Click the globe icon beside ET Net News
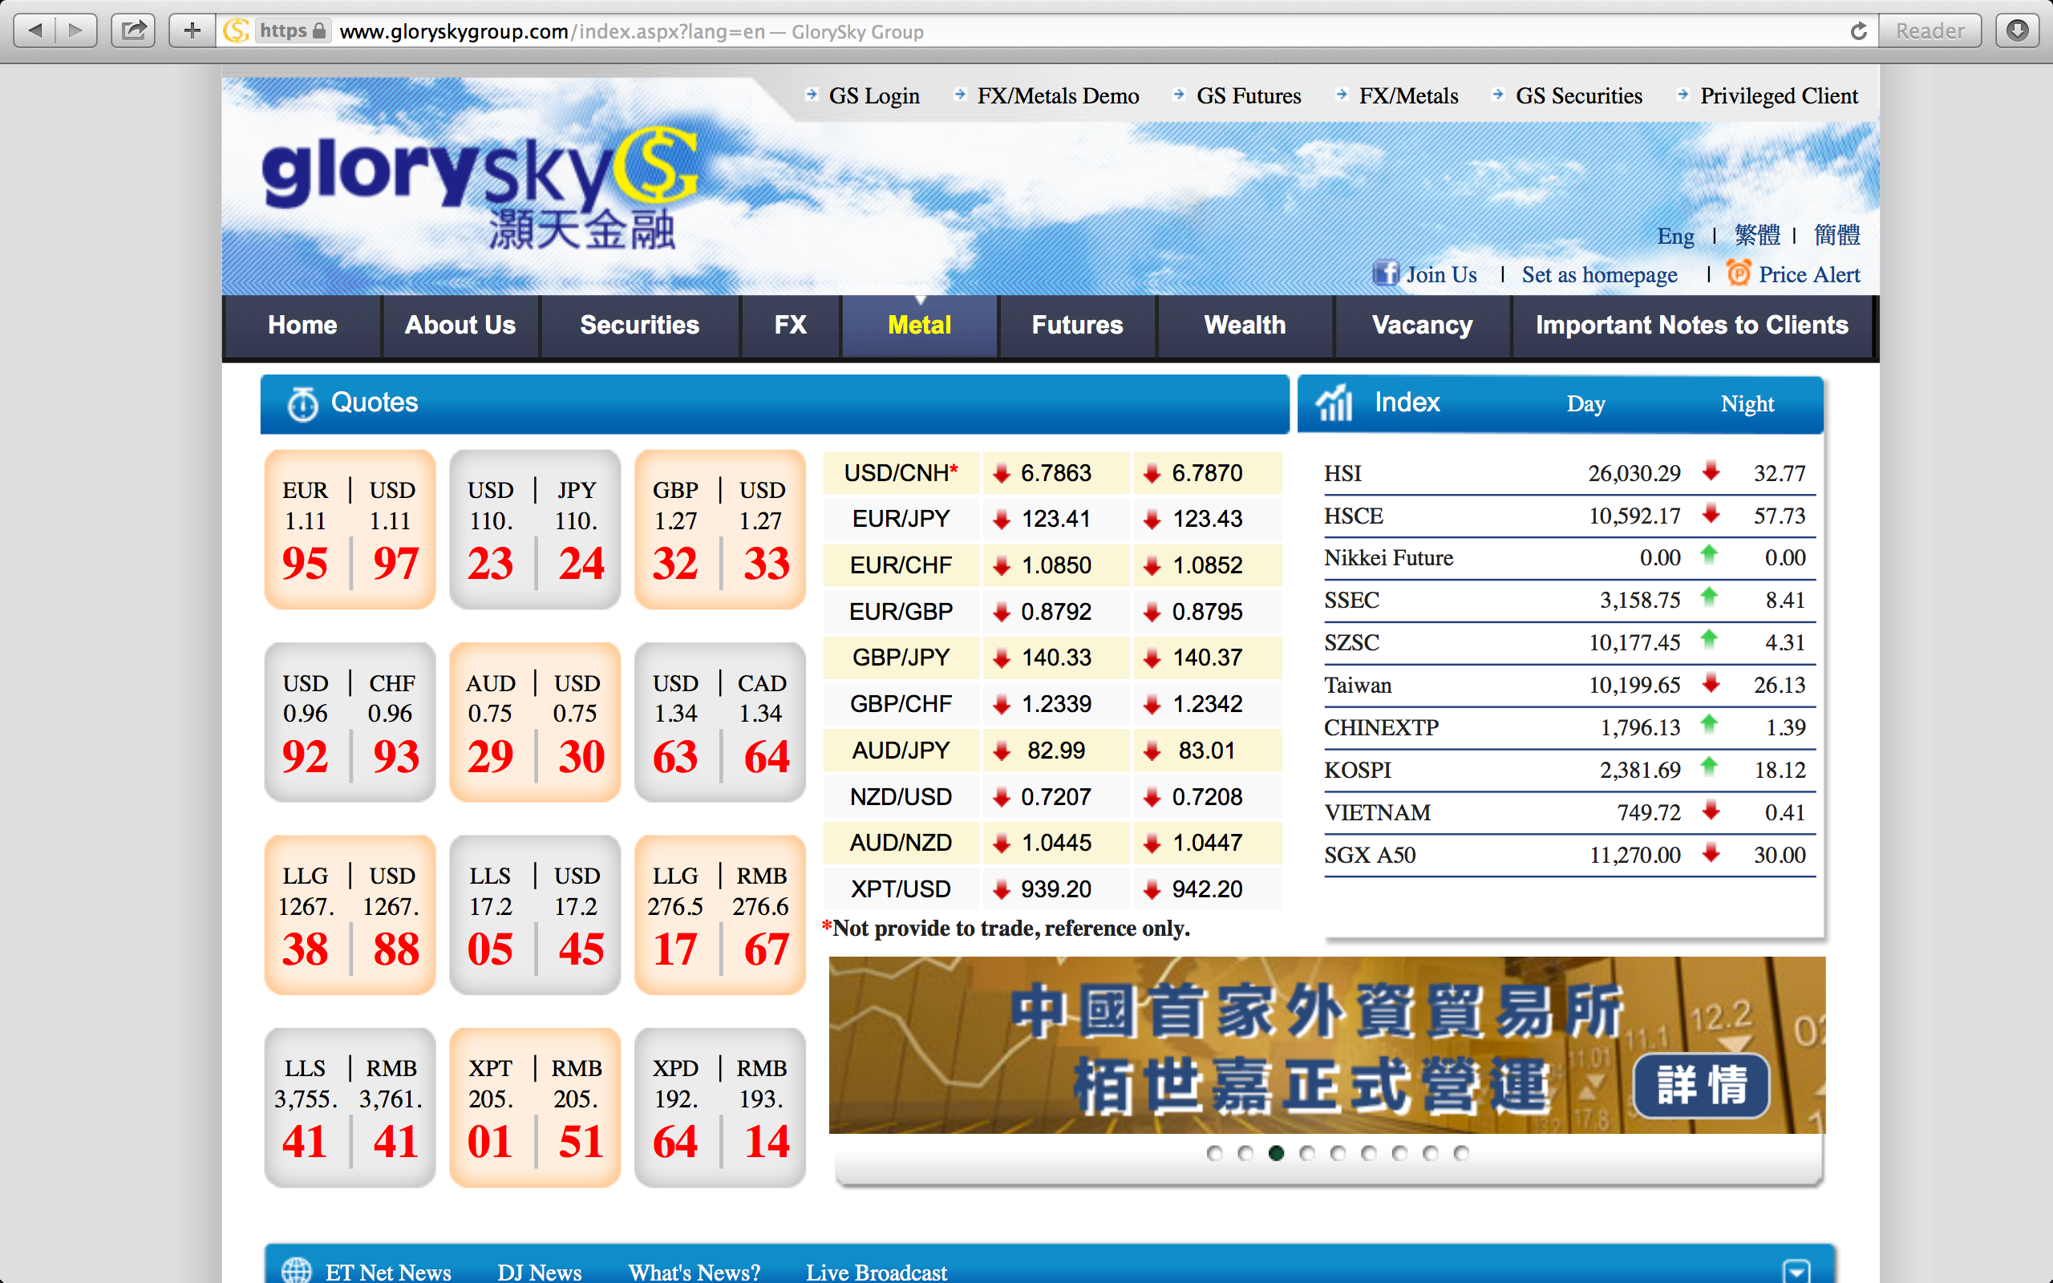The width and height of the screenshot is (2053, 1283). (296, 1270)
